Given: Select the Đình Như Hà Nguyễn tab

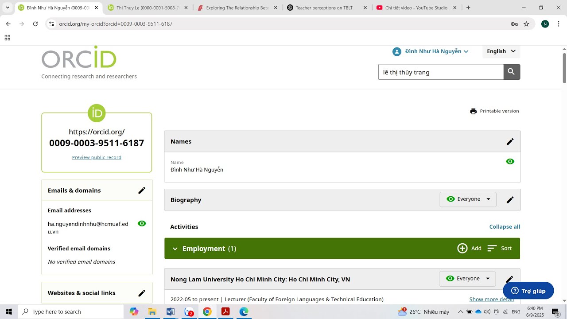Looking at the screenshot, I should pyautogui.click(x=58, y=8).
